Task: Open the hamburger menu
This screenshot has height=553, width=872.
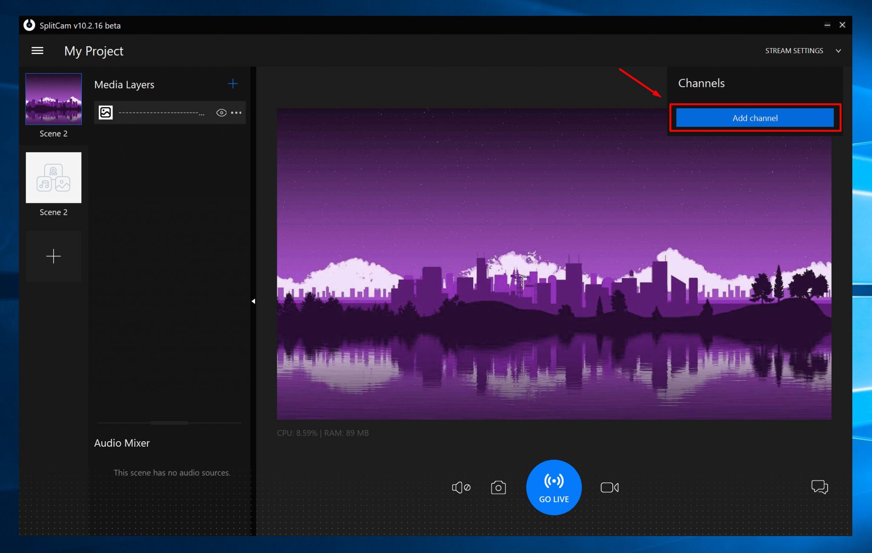Action: (37, 50)
